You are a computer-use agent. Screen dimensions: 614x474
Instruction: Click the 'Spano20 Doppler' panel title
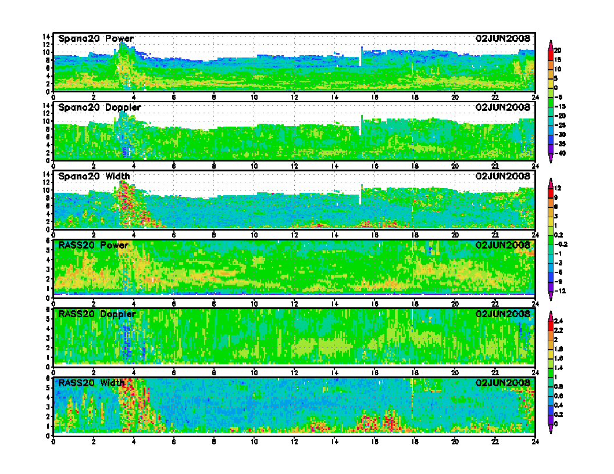(99, 107)
